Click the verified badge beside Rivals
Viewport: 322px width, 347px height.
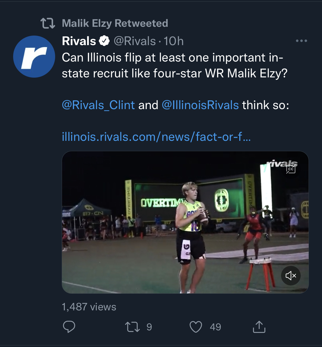tap(104, 41)
